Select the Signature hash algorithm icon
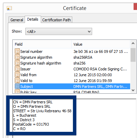The width and height of the screenshot is (137, 138). pos(17,63)
